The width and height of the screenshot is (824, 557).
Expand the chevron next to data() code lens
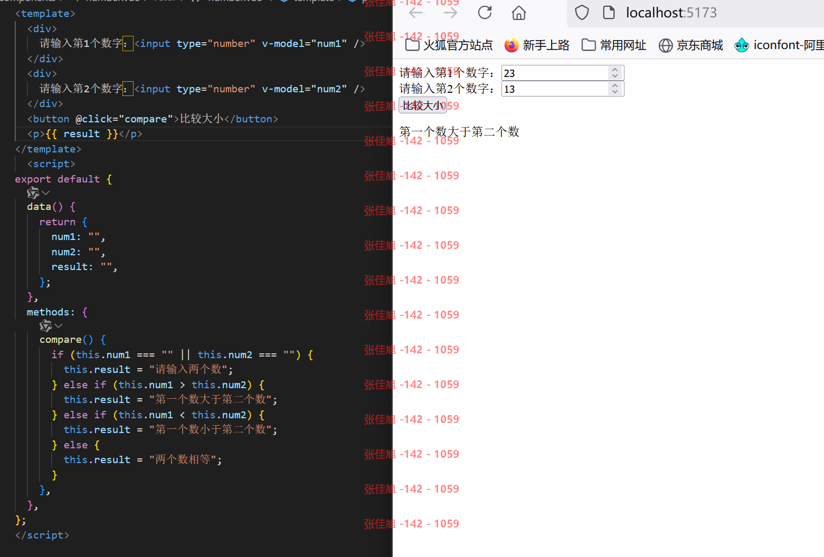[46, 193]
